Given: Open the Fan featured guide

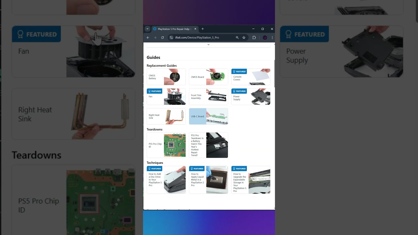Looking at the screenshot, I should click(x=166, y=97).
